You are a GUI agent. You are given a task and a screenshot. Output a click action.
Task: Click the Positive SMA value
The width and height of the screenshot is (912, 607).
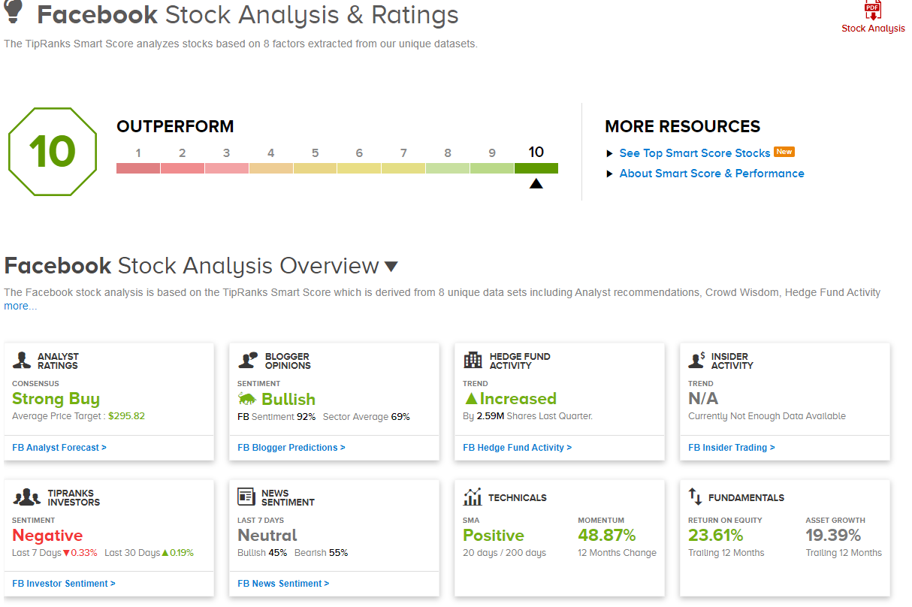coord(494,536)
